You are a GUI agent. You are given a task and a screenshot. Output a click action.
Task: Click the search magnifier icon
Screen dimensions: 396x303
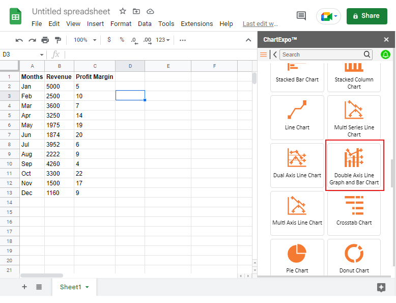(x=367, y=54)
